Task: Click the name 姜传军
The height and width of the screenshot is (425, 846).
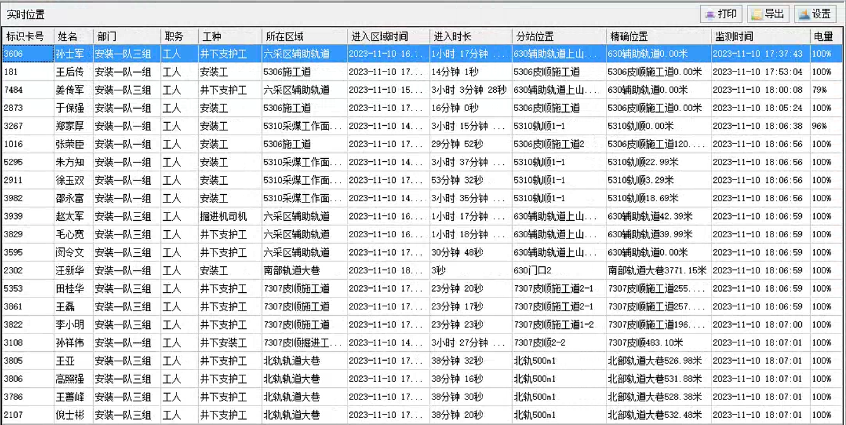Action: point(70,90)
